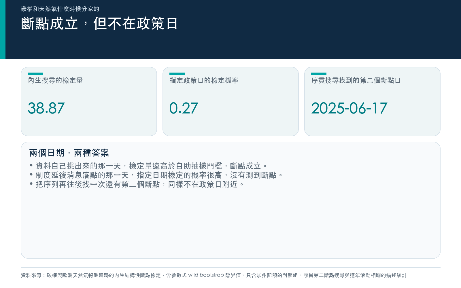Screen dimensions: 461x288
Task: Select the bullet beginning 把序列再往後找一次
Action: [137, 184]
